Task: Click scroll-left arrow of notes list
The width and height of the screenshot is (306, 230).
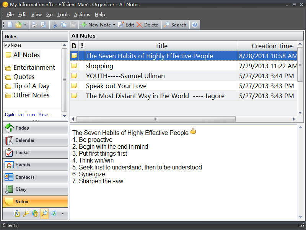Action: pos(73,119)
